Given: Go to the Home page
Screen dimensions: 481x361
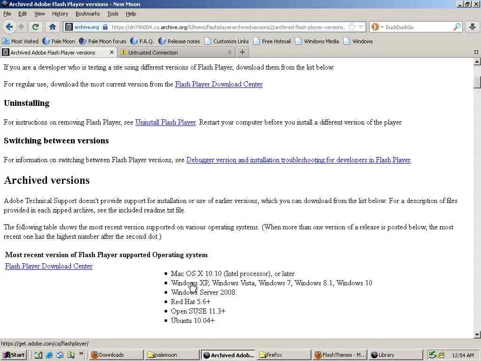Looking at the screenshot, I should pos(53,27).
